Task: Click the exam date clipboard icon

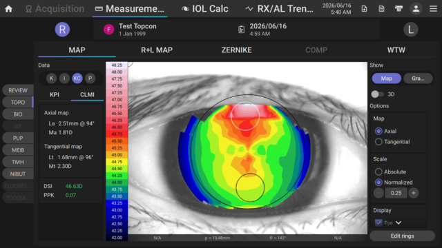Action: pos(241,29)
